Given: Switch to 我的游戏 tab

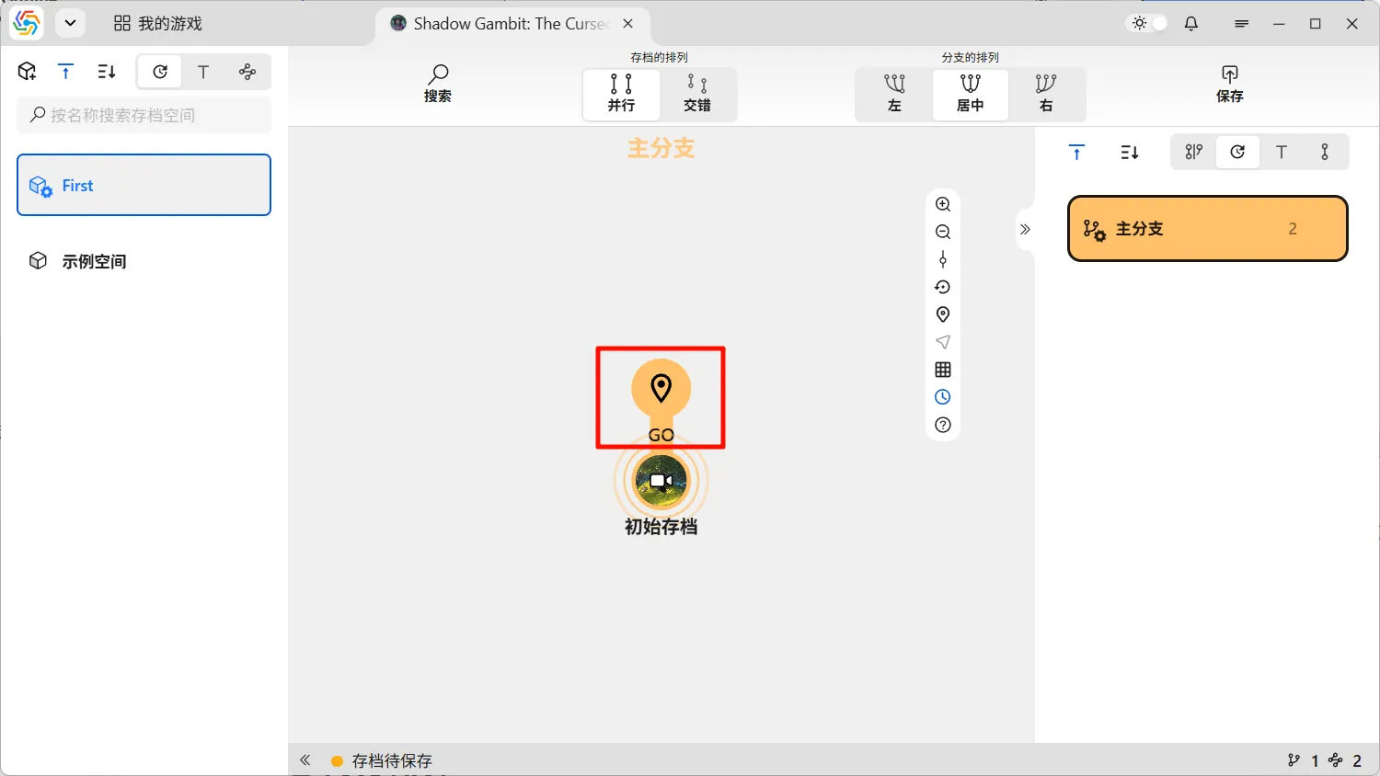Looking at the screenshot, I should pos(158,24).
